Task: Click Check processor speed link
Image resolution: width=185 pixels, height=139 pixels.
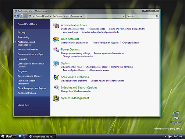Action: pyautogui.click(x=96, y=67)
